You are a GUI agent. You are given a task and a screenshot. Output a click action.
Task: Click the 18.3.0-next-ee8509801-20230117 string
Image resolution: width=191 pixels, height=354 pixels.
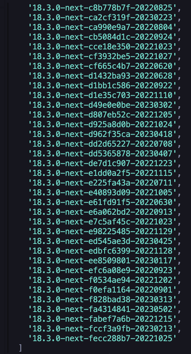(102, 260)
